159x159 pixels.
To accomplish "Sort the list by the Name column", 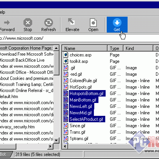I will [85, 48].
